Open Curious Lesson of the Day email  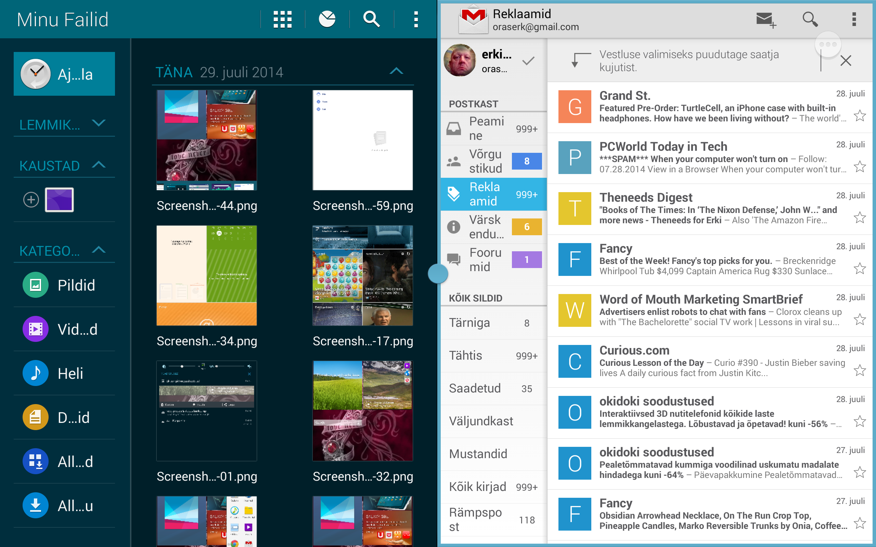tap(710, 362)
